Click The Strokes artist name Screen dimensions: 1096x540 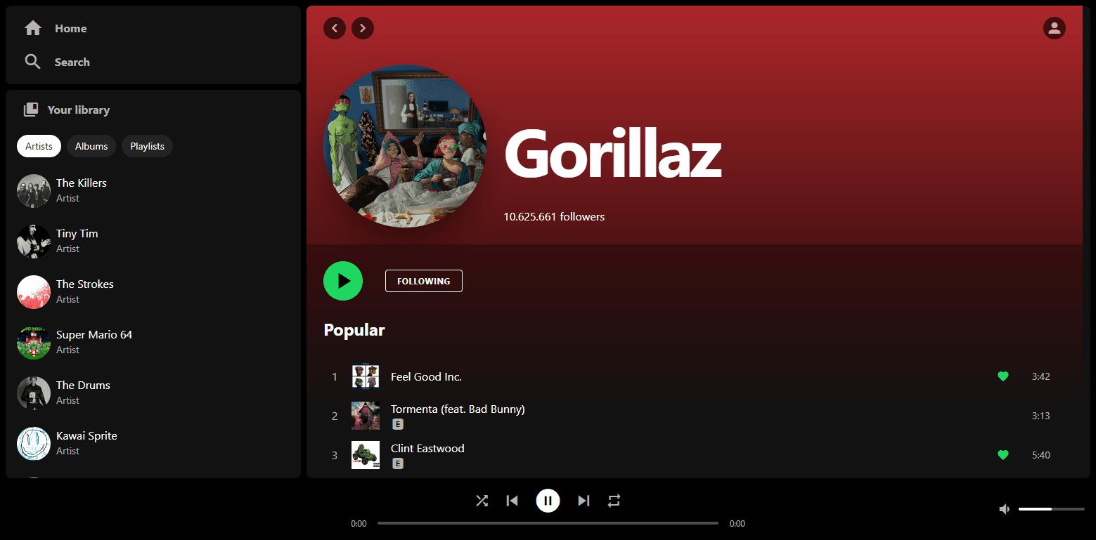85,284
